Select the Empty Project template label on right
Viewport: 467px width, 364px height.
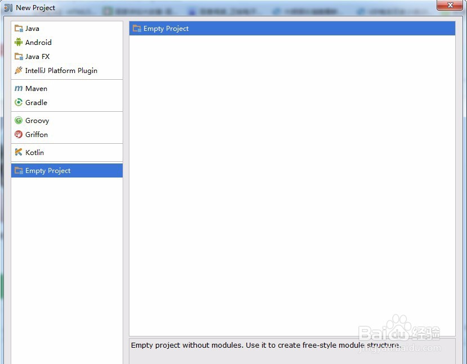166,29
